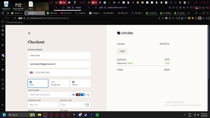Open Discord from the taskbar

pos(80,115)
